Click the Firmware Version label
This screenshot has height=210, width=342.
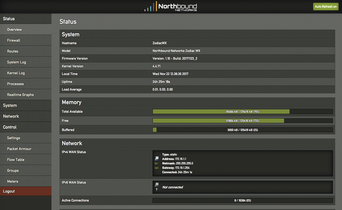(x=75, y=59)
